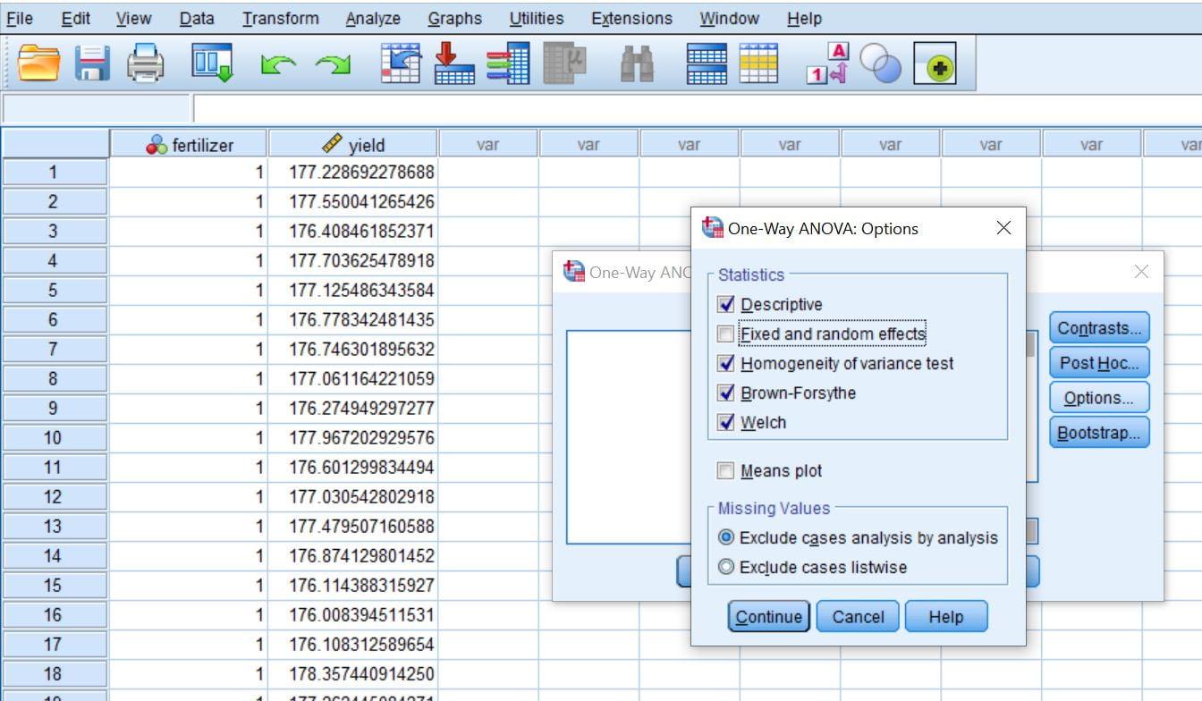This screenshot has height=701, width=1202.
Task: Click the scale ruler icon beside the yield header
Action: pyautogui.click(x=331, y=144)
